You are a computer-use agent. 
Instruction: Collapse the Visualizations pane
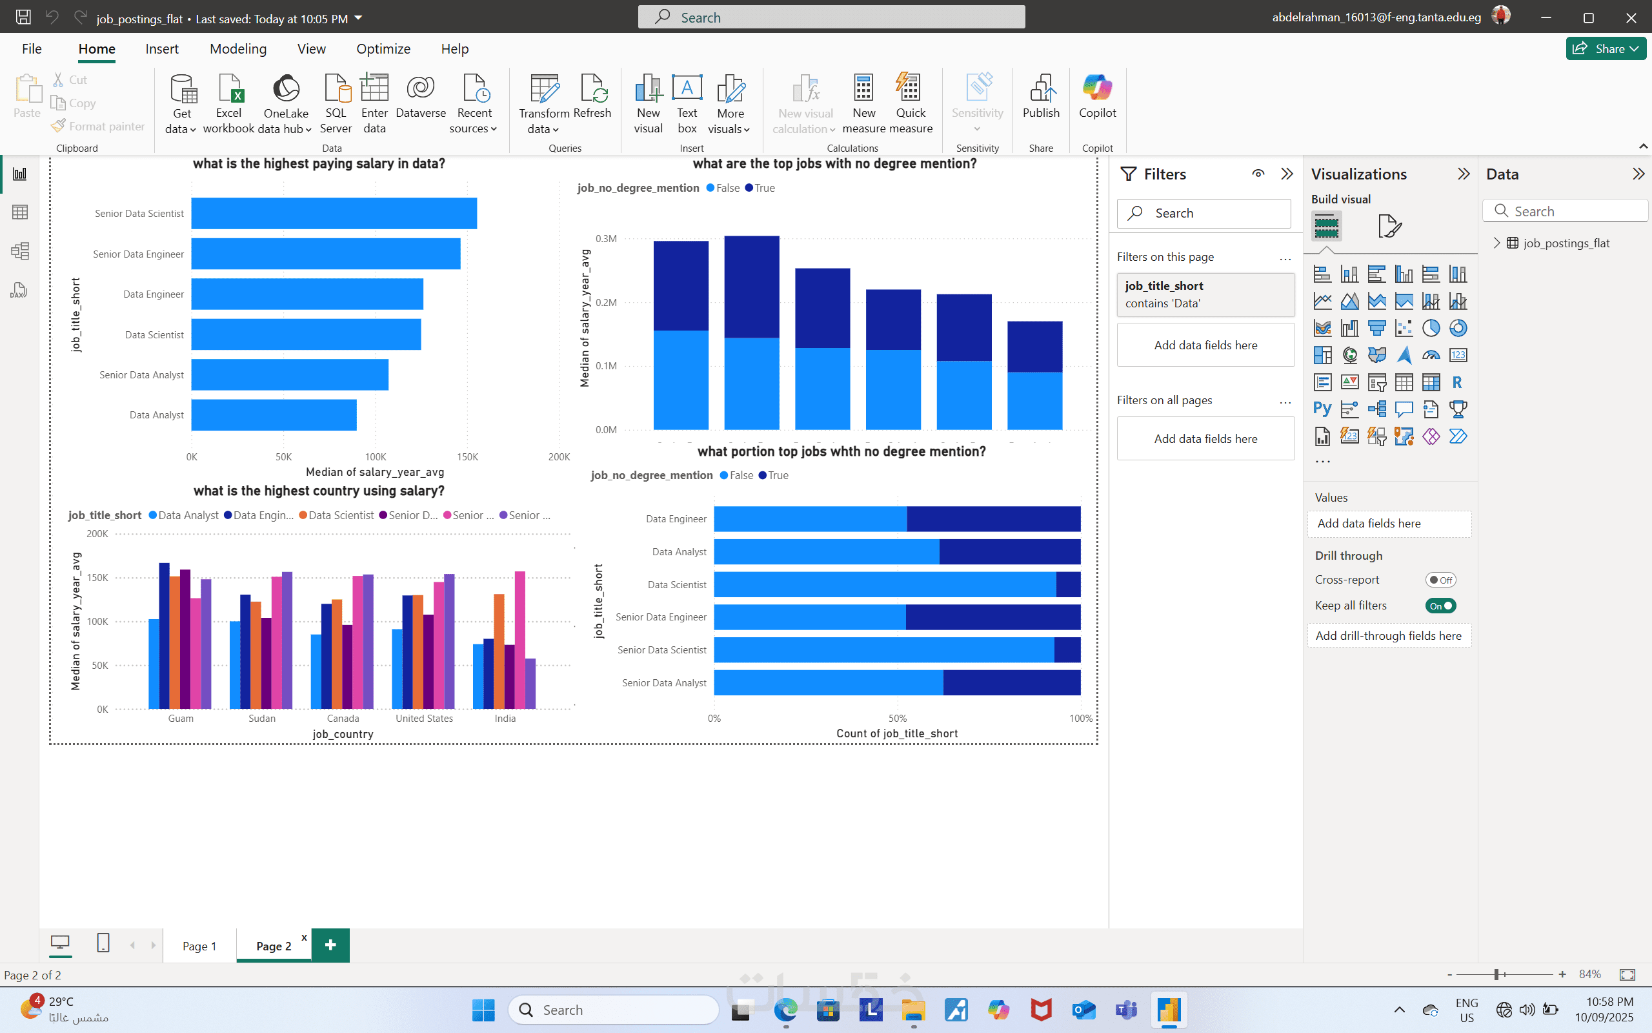(x=1463, y=174)
